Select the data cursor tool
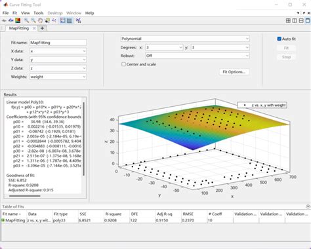Viewport: 311px width, 249px height. [x=47, y=20]
